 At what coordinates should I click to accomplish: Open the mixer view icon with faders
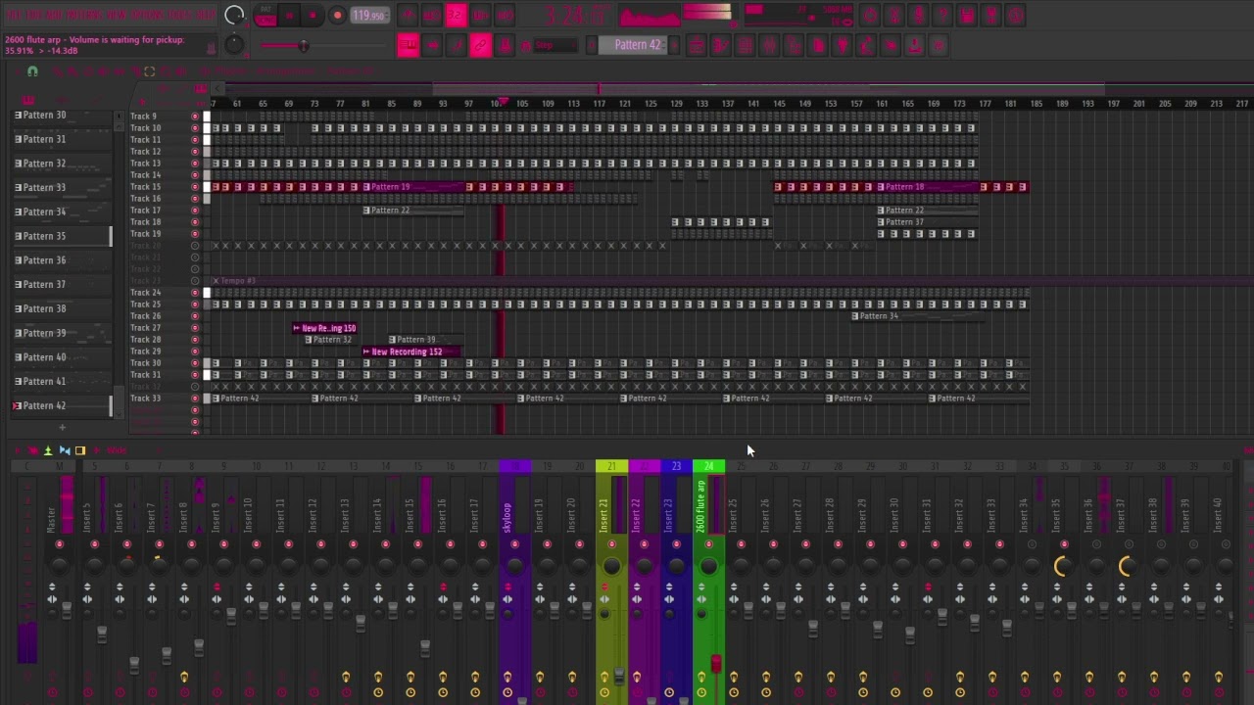click(x=769, y=45)
